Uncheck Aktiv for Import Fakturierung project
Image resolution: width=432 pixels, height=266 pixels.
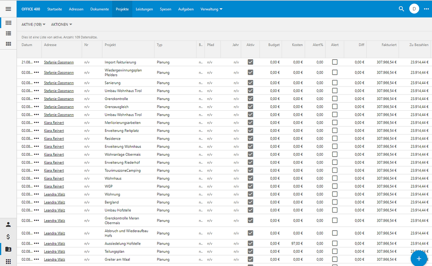tap(250, 62)
